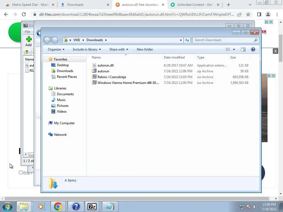283x212 pixels.
Task: Open 7-Zip File menu
Action: click(x=27, y=31)
